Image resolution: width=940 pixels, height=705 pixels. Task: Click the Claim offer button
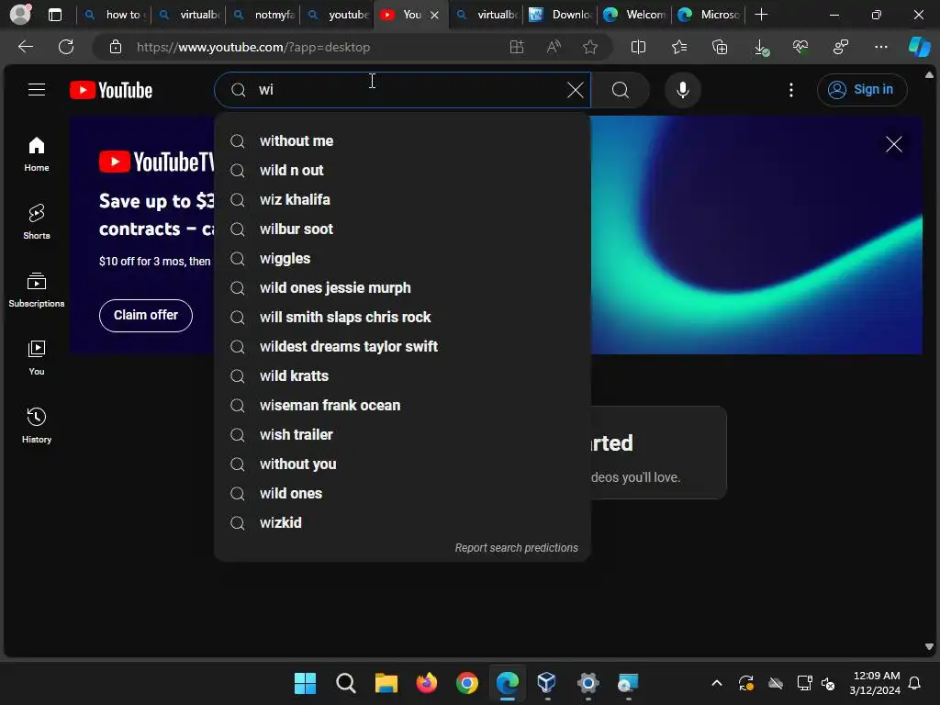pos(146,316)
